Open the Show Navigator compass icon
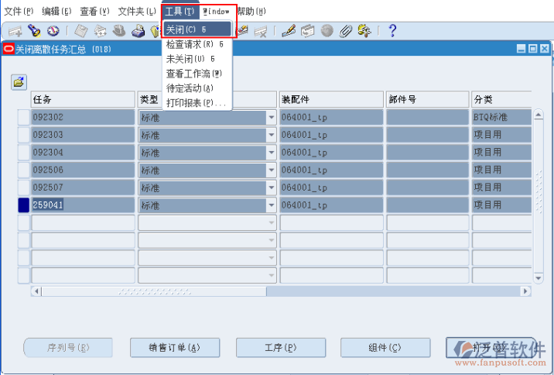The image size is (554, 375). (53, 31)
